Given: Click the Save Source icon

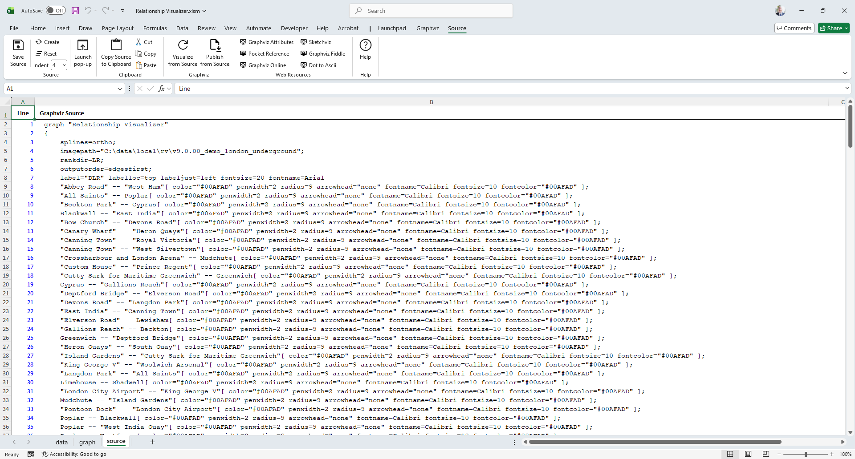Looking at the screenshot, I should pyautogui.click(x=18, y=46).
